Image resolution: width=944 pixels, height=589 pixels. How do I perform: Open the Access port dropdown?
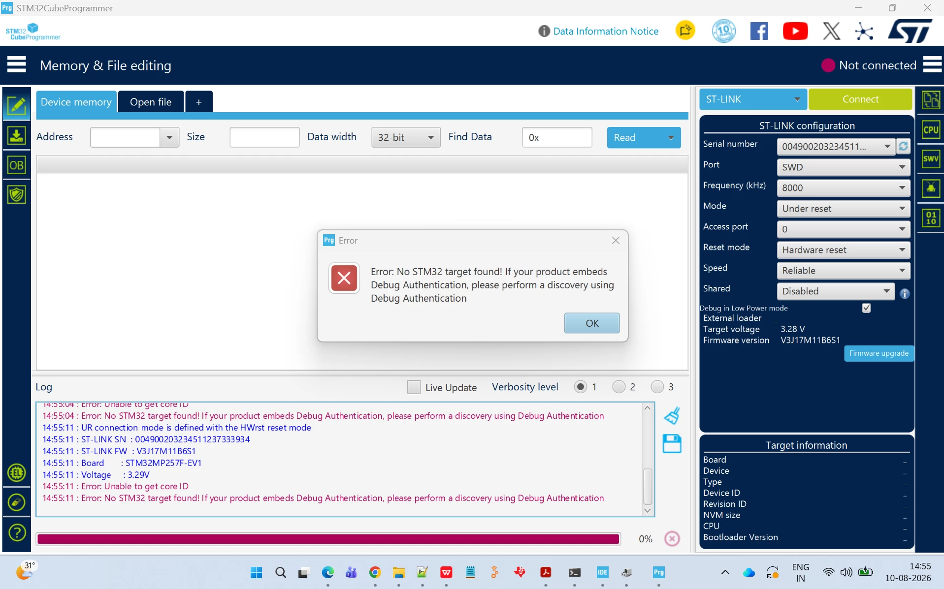pos(843,229)
